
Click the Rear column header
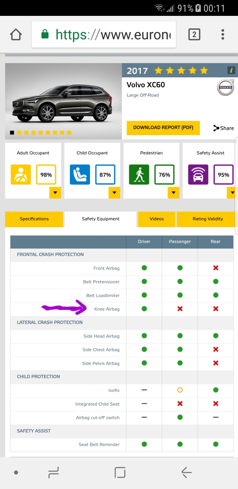[x=216, y=242]
